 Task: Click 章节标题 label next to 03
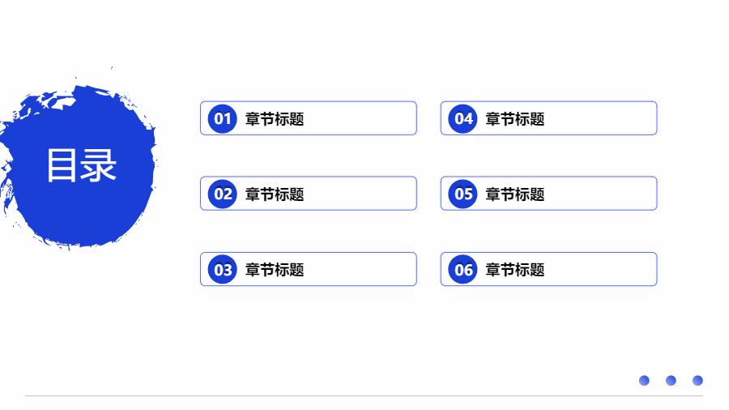[275, 270]
